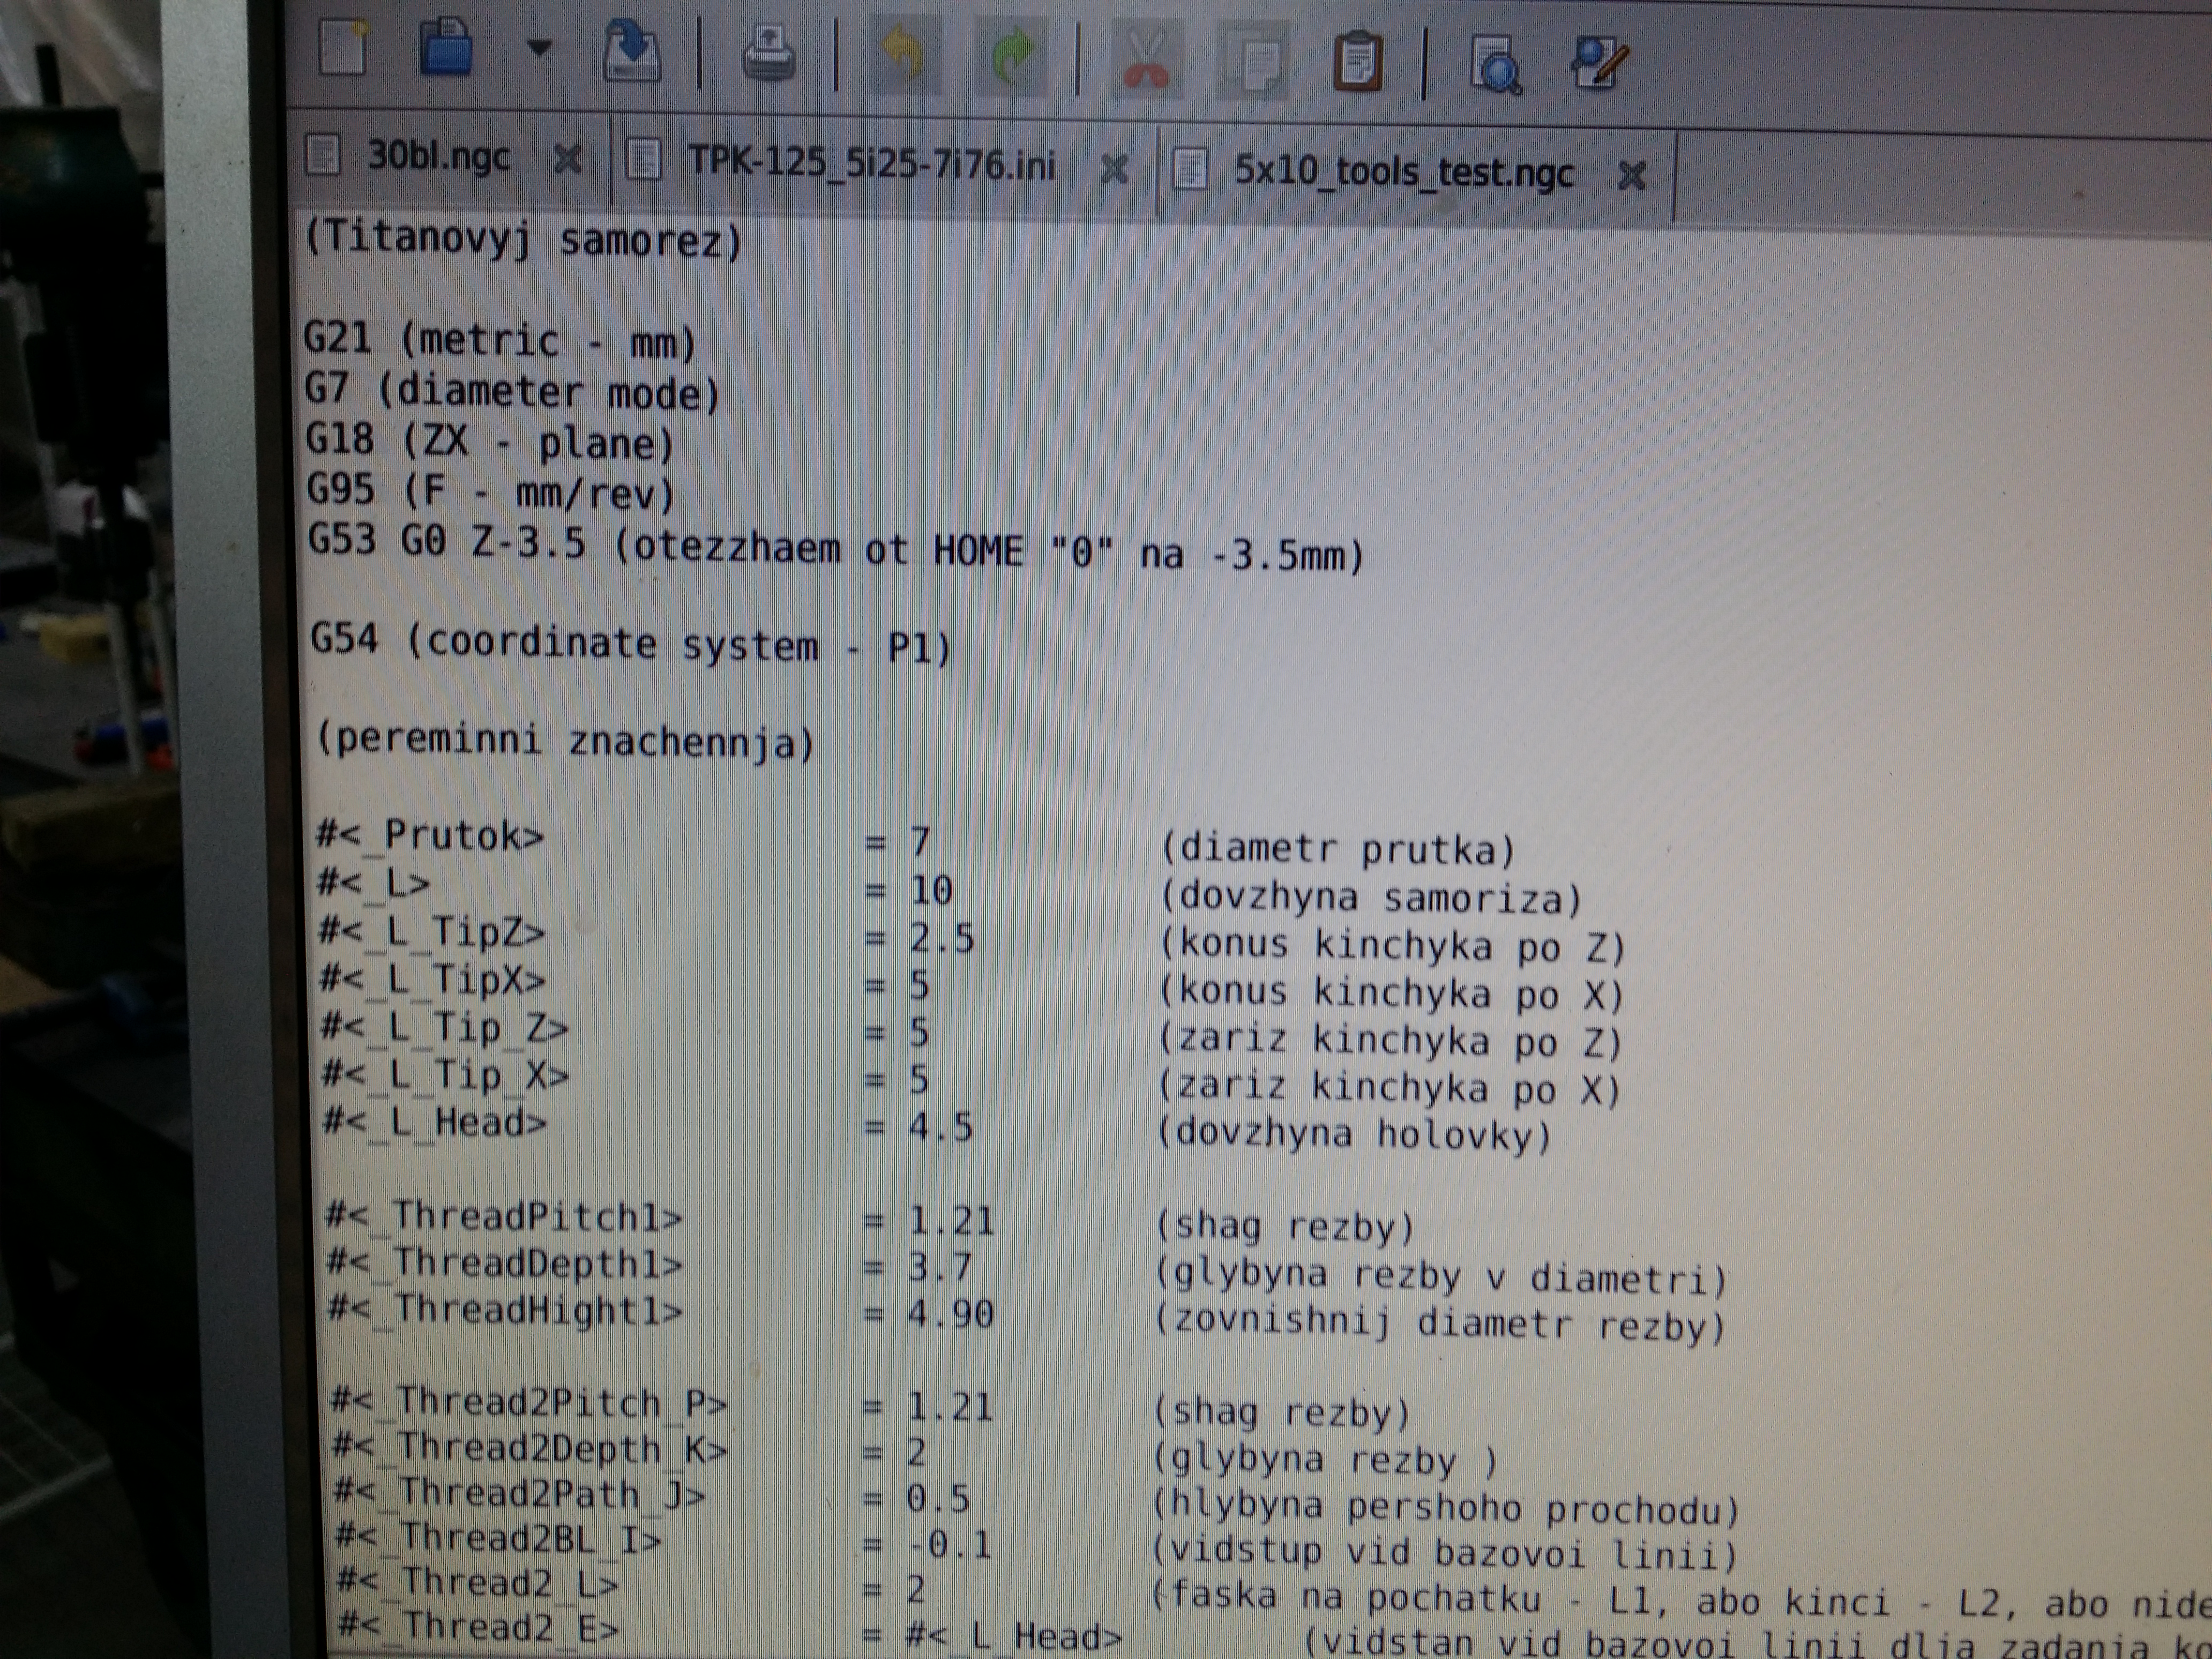Click the Print icon
This screenshot has height=1659, width=2212.
point(768,53)
